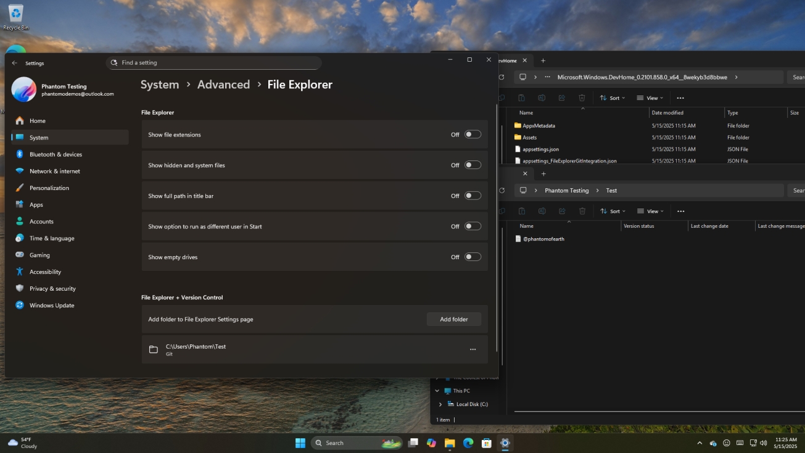Click chevron after the DevHome package path

click(x=736, y=77)
